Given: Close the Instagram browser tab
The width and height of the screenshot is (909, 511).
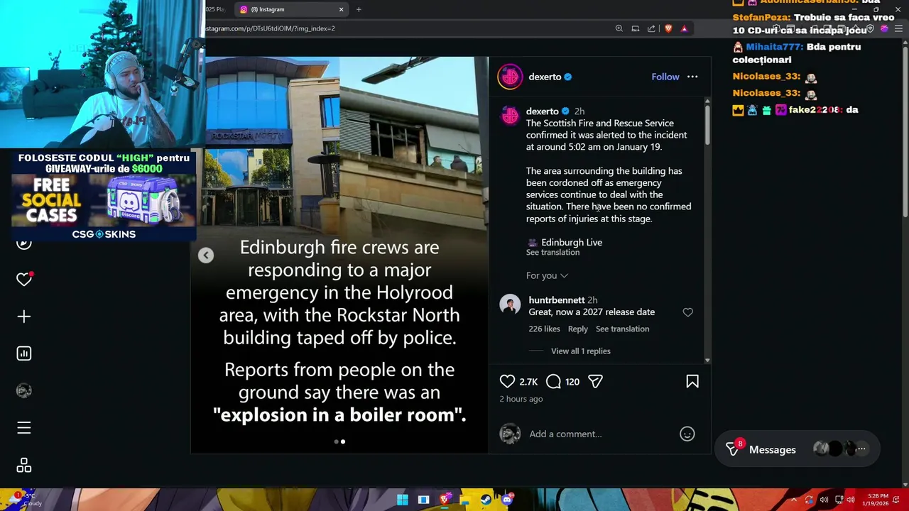Looking at the screenshot, I should tap(341, 9).
